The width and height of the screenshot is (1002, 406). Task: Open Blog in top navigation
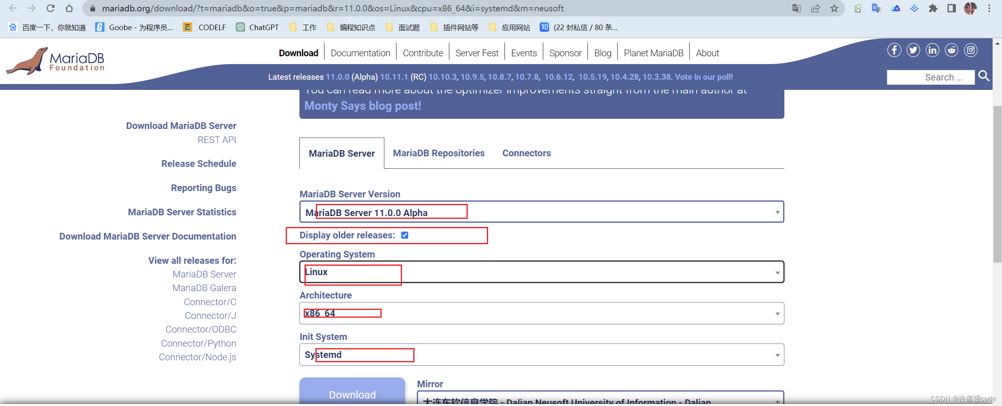603,53
